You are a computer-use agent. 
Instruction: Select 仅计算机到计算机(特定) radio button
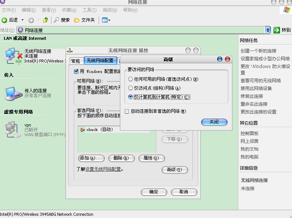[130, 97]
